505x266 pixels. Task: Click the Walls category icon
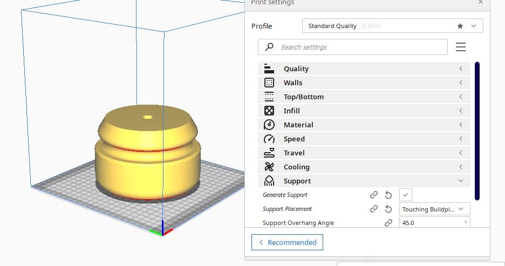[x=269, y=83]
